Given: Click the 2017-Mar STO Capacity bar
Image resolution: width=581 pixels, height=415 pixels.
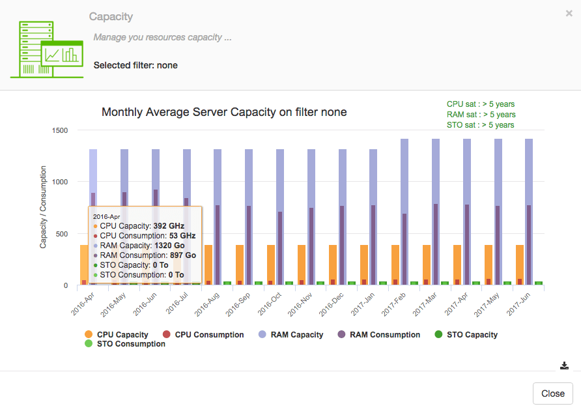Looking at the screenshot, I should [x=445, y=283].
